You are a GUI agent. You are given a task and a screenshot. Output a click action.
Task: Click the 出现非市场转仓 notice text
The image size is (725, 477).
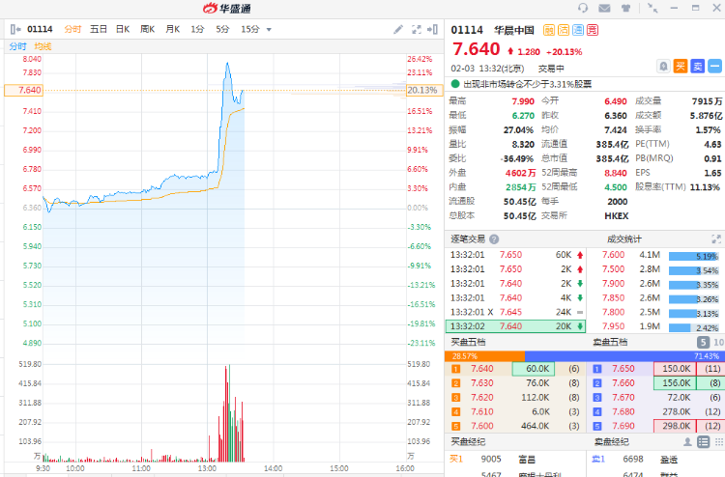[x=527, y=84]
